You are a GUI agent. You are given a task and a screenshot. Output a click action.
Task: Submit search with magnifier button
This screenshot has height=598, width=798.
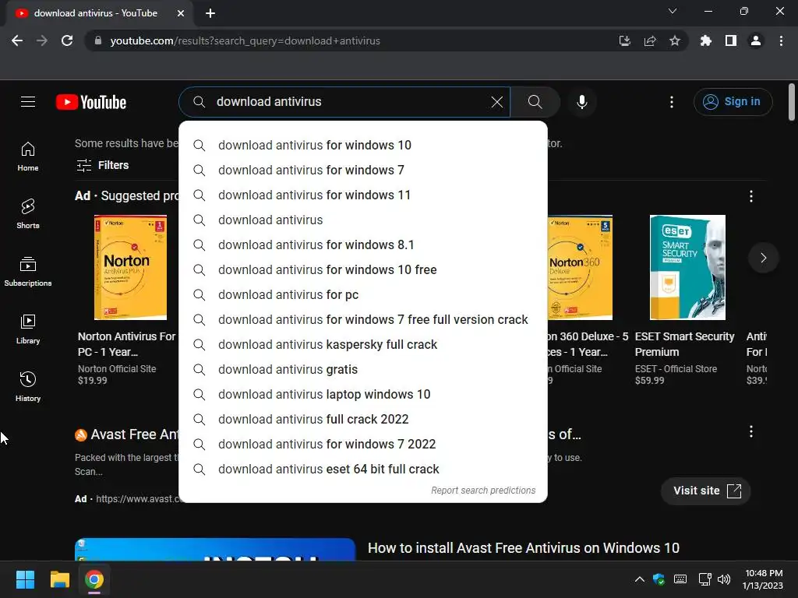click(x=535, y=102)
